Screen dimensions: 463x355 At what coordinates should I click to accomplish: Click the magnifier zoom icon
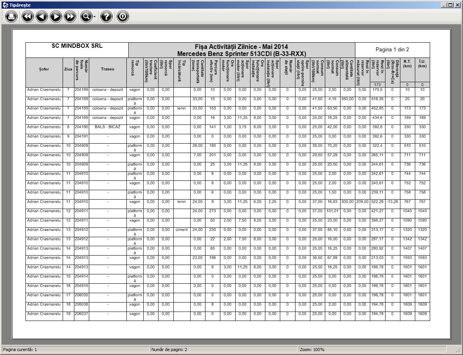pyautogui.click(x=85, y=16)
